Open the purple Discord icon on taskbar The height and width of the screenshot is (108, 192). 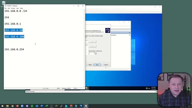[x=27, y=106]
